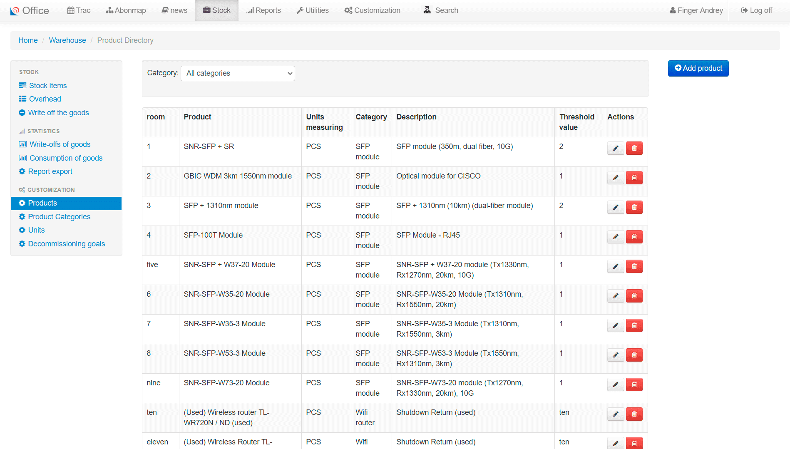Viewport: 790px width, 449px height.
Task: Go to Home breadcrumb
Action: [x=28, y=40]
